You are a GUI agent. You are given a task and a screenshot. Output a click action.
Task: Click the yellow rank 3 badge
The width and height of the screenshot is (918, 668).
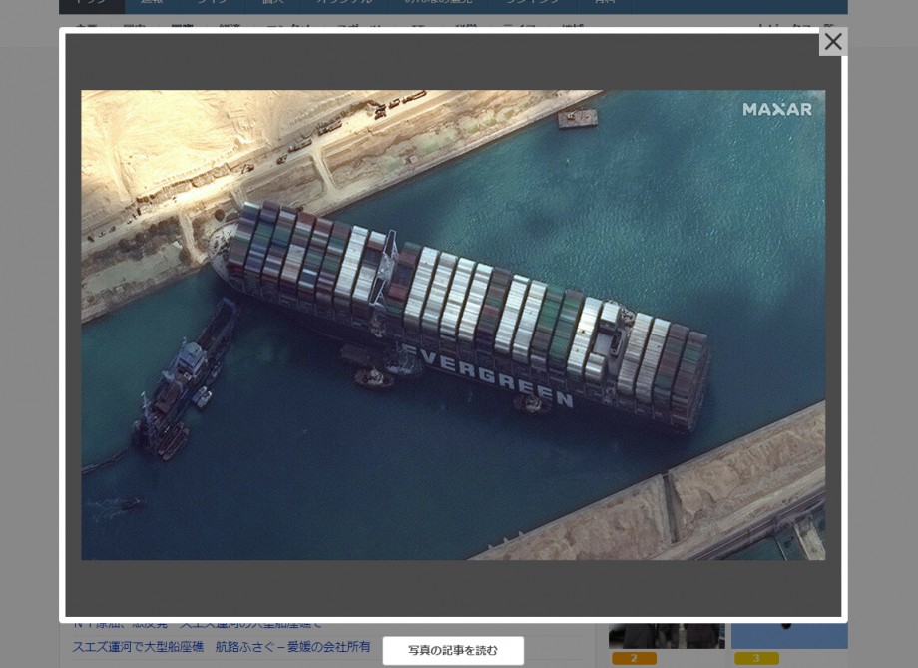(756, 659)
